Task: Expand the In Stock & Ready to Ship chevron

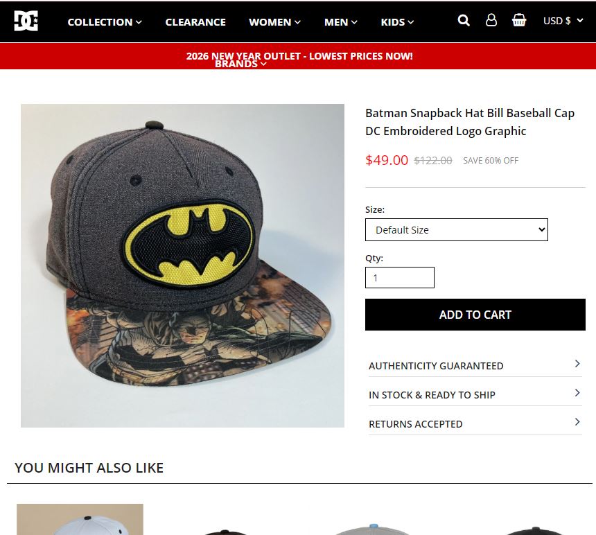Action: 577,392
